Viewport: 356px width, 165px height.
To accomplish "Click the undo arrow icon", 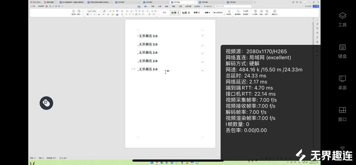I will coord(62,6).
